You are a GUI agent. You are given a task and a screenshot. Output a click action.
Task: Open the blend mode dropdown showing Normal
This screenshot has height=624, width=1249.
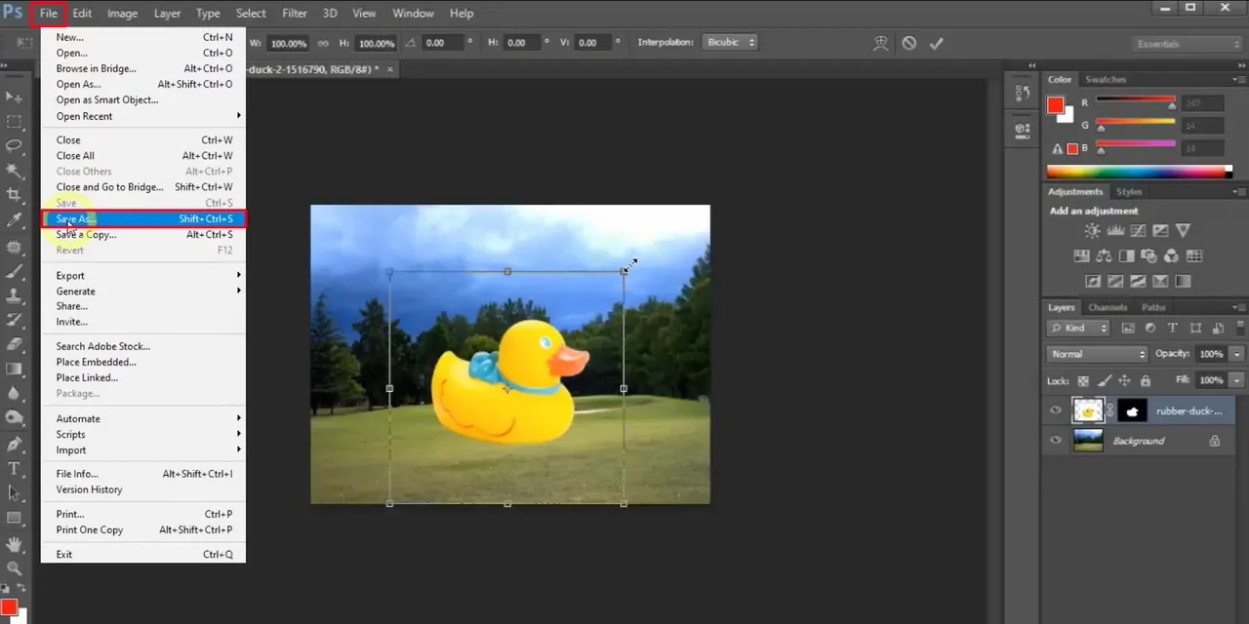[x=1096, y=354]
